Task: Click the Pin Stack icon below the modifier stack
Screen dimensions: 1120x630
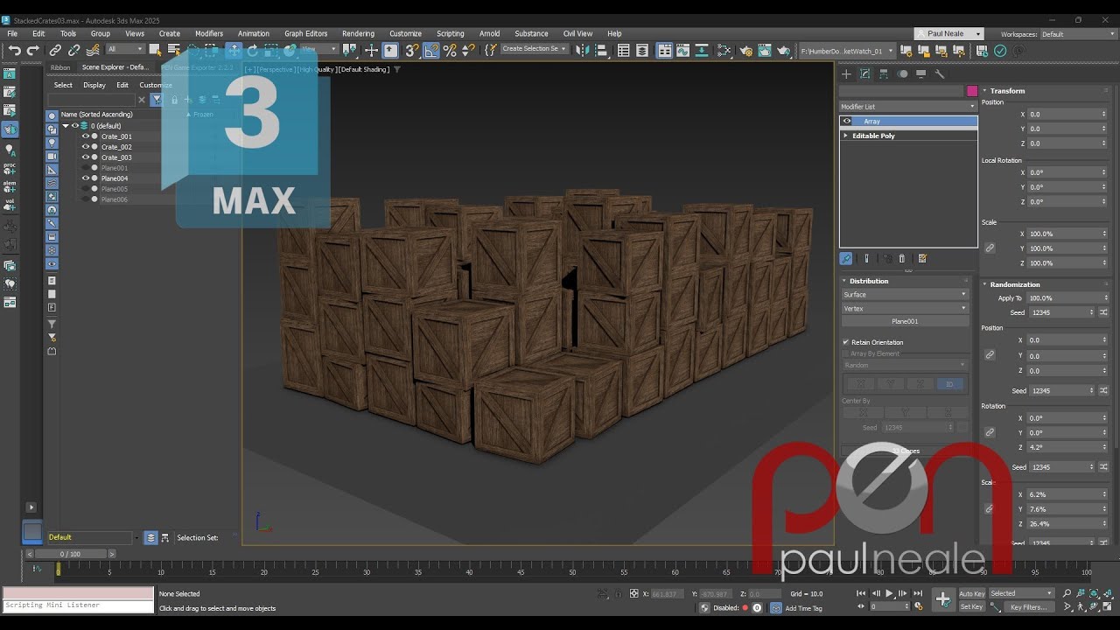Action: pyautogui.click(x=846, y=258)
